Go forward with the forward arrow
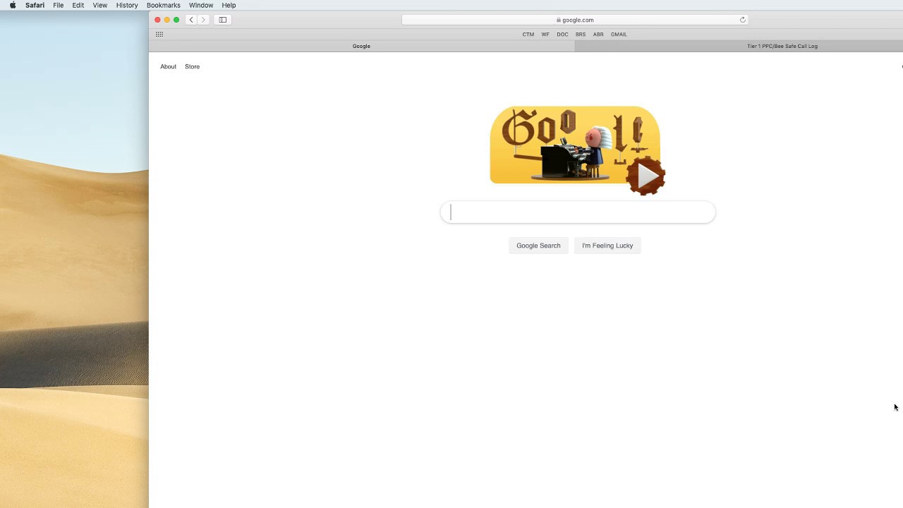This screenshot has height=508, width=903. [203, 20]
